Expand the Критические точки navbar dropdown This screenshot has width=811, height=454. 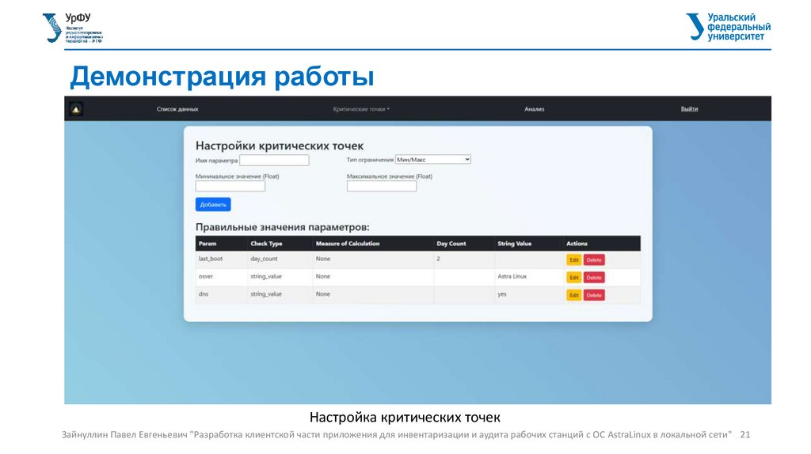pyautogui.click(x=361, y=109)
